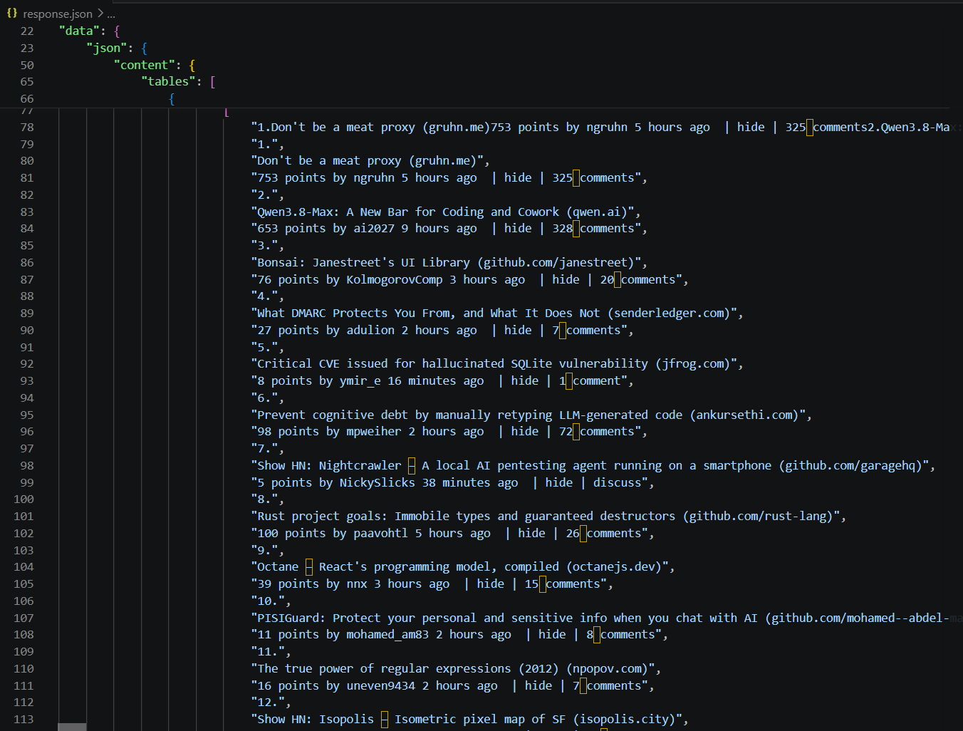963x731 pixels.
Task: Click the JSON file icon in breadcrumb
Action: tap(12, 14)
